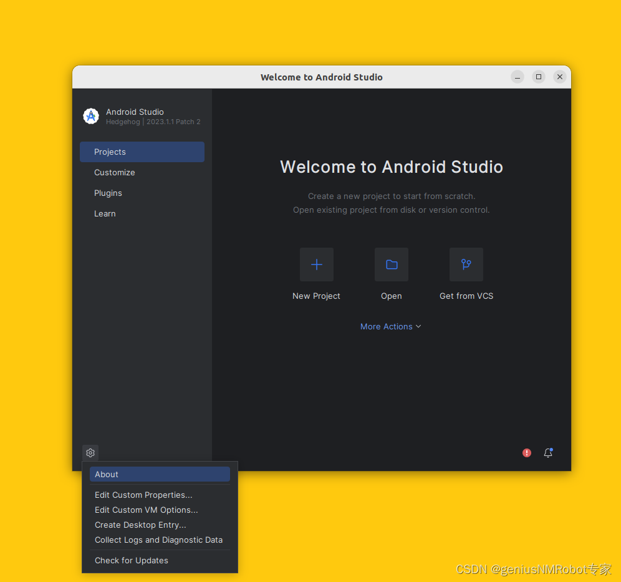
Task: Select the Projects tab in the sidebar
Action: tap(142, 152)
